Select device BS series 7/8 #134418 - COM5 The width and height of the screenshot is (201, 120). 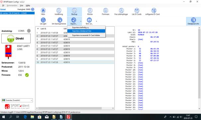(17, 13)
